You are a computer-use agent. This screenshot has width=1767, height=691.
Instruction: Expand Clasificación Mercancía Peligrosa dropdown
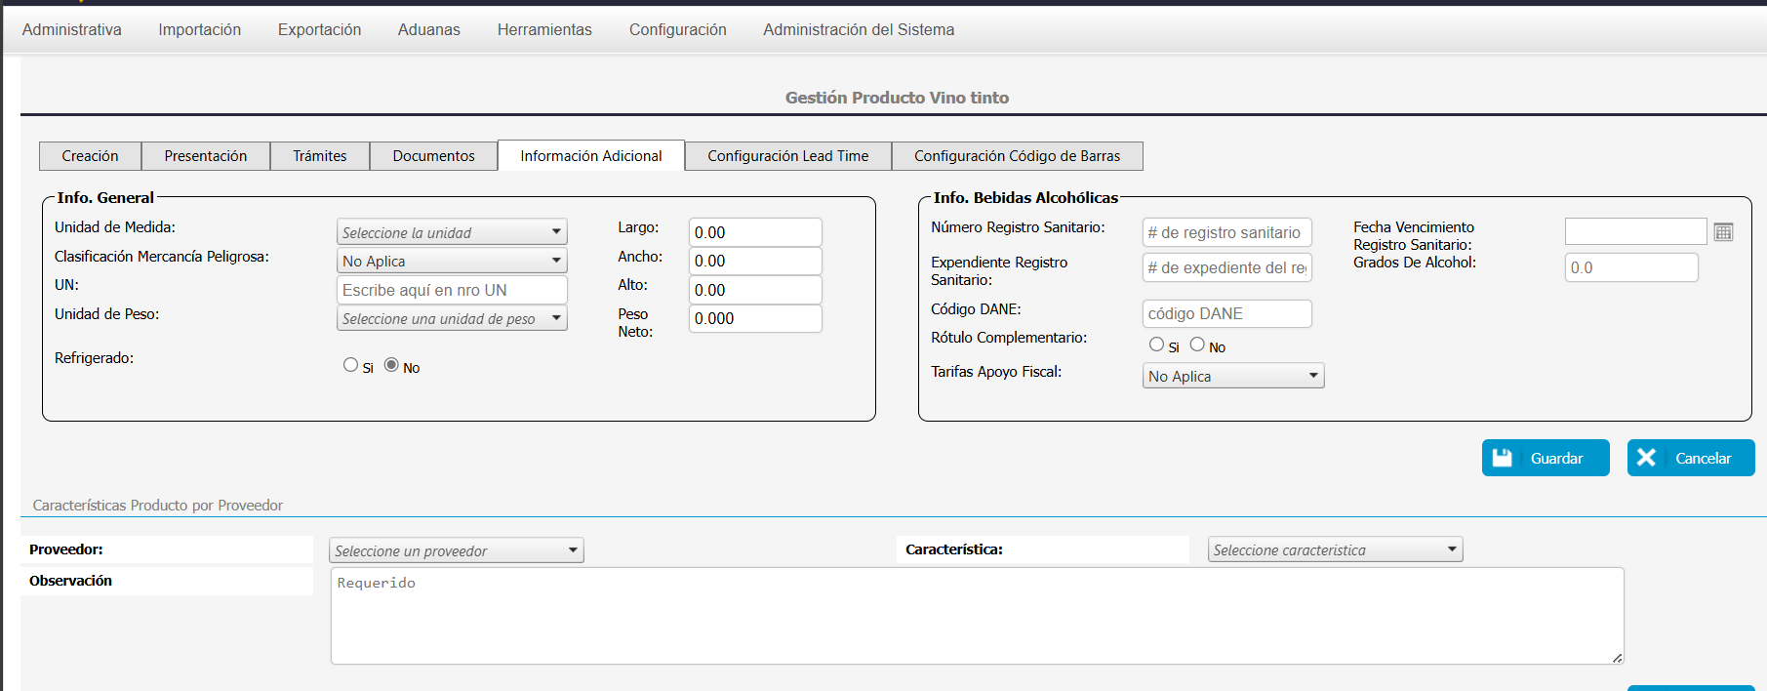click(452, 261)
